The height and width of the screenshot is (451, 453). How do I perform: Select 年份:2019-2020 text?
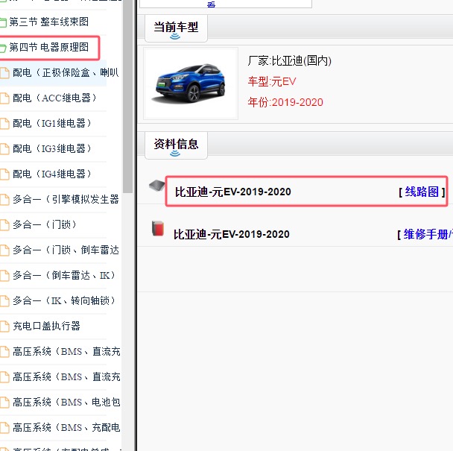pos(285,102)
